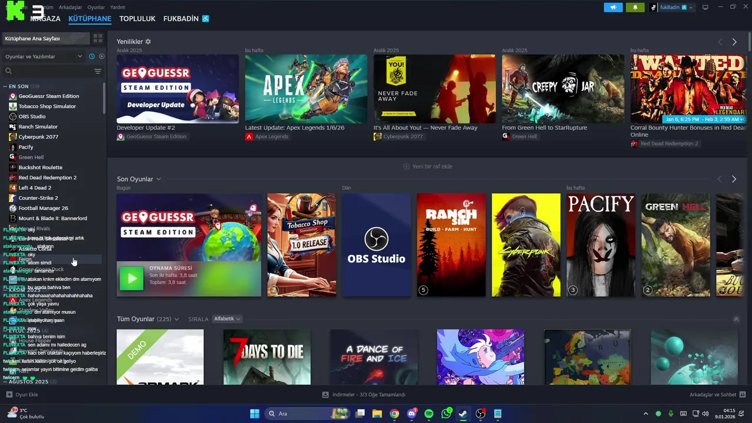
Task: Open the Arkadaşlar ve Sohbet icon
Action: click(743, 395)
